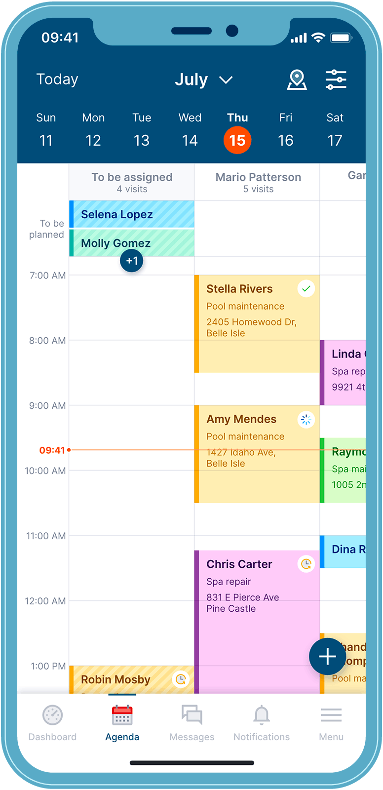The height and width of the screenshot is (790, 383).
Task: Click Chris Carter's pending clock icon
Action: (x=306, y=564)
